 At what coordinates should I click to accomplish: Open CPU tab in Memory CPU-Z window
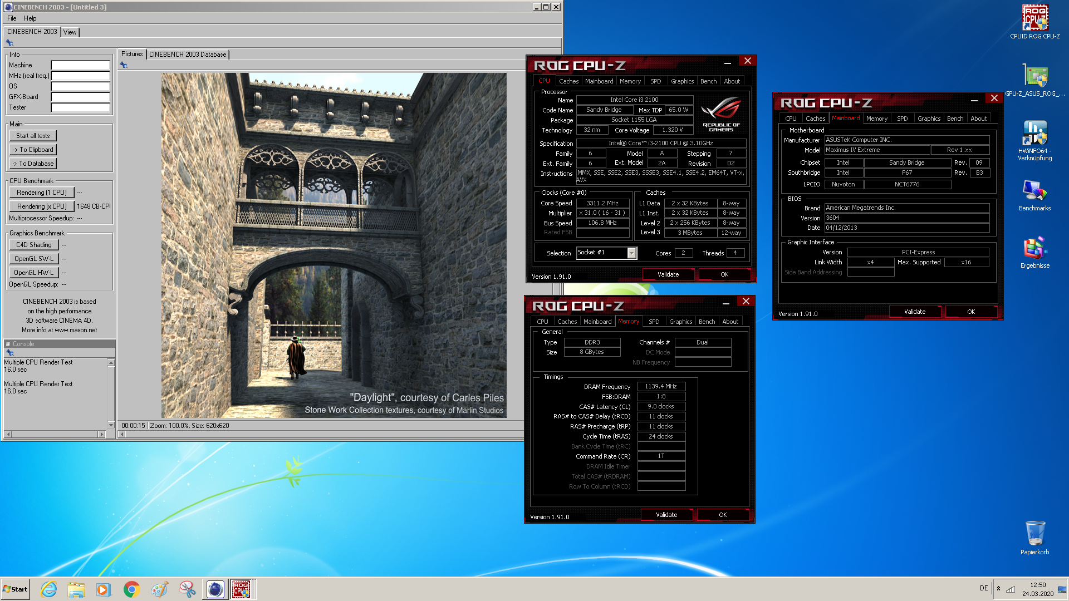[x=542, y=322]
